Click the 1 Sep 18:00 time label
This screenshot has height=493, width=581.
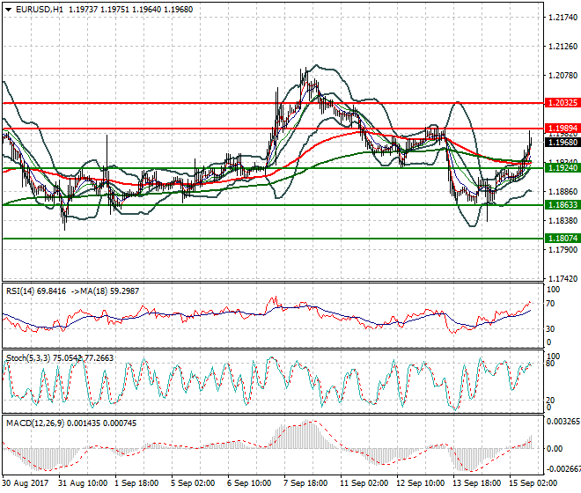(x=136, y=483)
